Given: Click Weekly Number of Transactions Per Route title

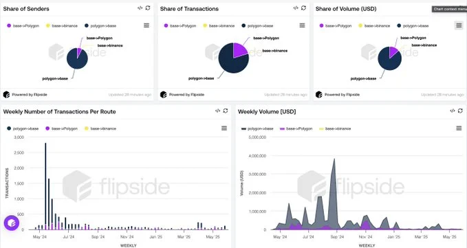Looking at the screenshot, I should coord(60,112).
